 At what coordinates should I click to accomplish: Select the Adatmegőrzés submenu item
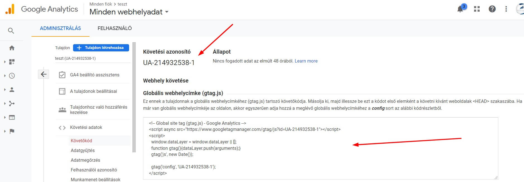tap(85, 160)
